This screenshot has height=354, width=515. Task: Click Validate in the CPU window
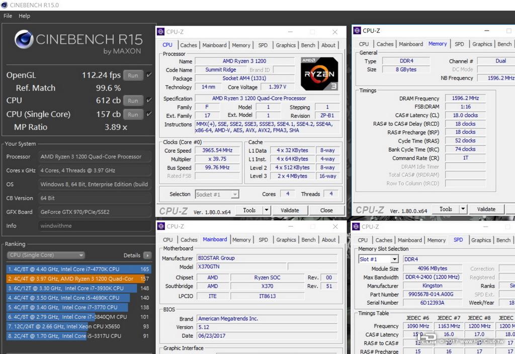pos(290,210)
